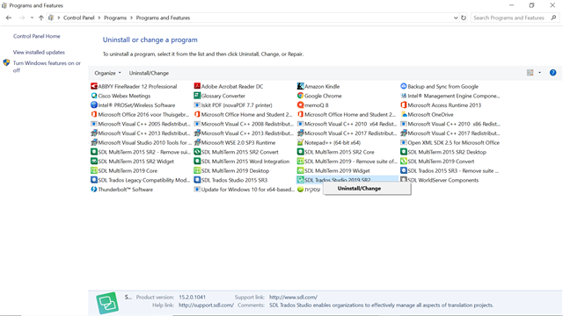The height and width of the screenshot is (316, 563).
Task: Select Intel Management Engine Components entry
Action: coord(450,96)
